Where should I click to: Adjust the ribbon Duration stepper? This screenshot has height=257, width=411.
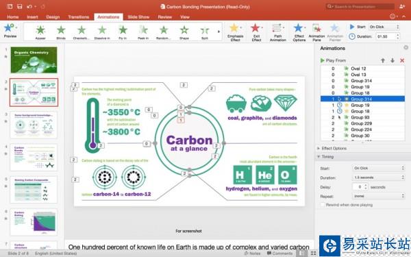tap(398, 36)
